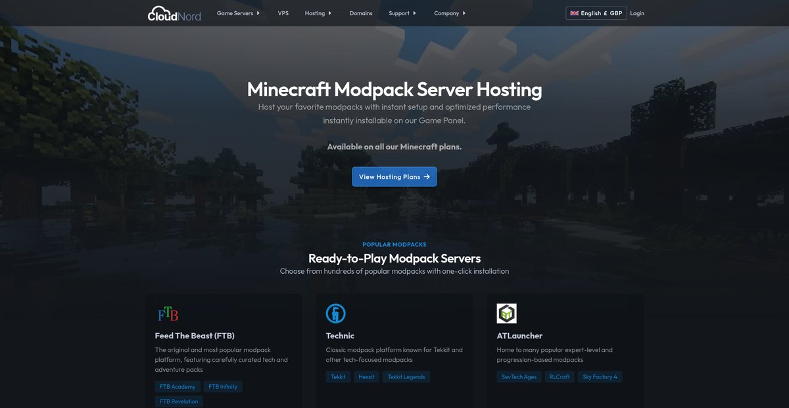Screen dimensions: 789x408
Task: Expand the Game Servers menu
Action: point(238,13)
